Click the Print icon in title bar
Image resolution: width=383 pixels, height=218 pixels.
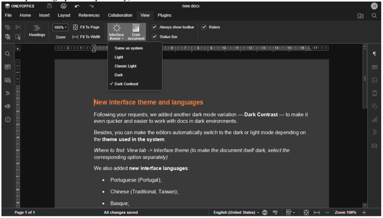coord(63,6)
